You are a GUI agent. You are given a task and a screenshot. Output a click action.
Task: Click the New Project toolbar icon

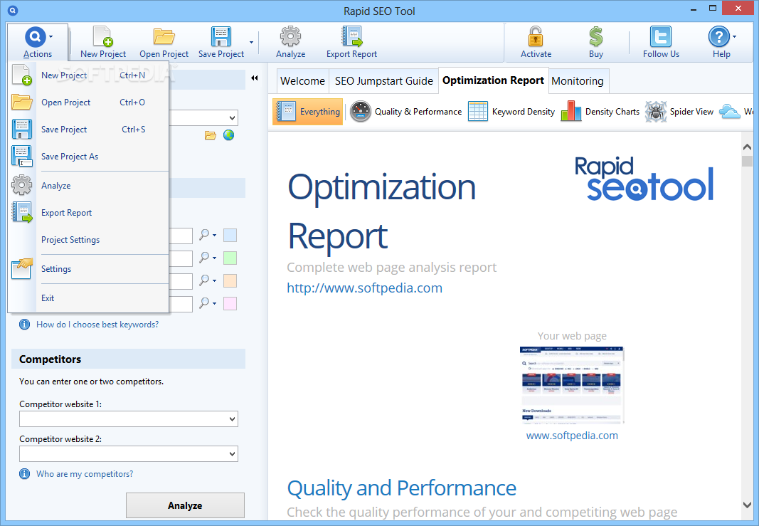pos(102,36)
